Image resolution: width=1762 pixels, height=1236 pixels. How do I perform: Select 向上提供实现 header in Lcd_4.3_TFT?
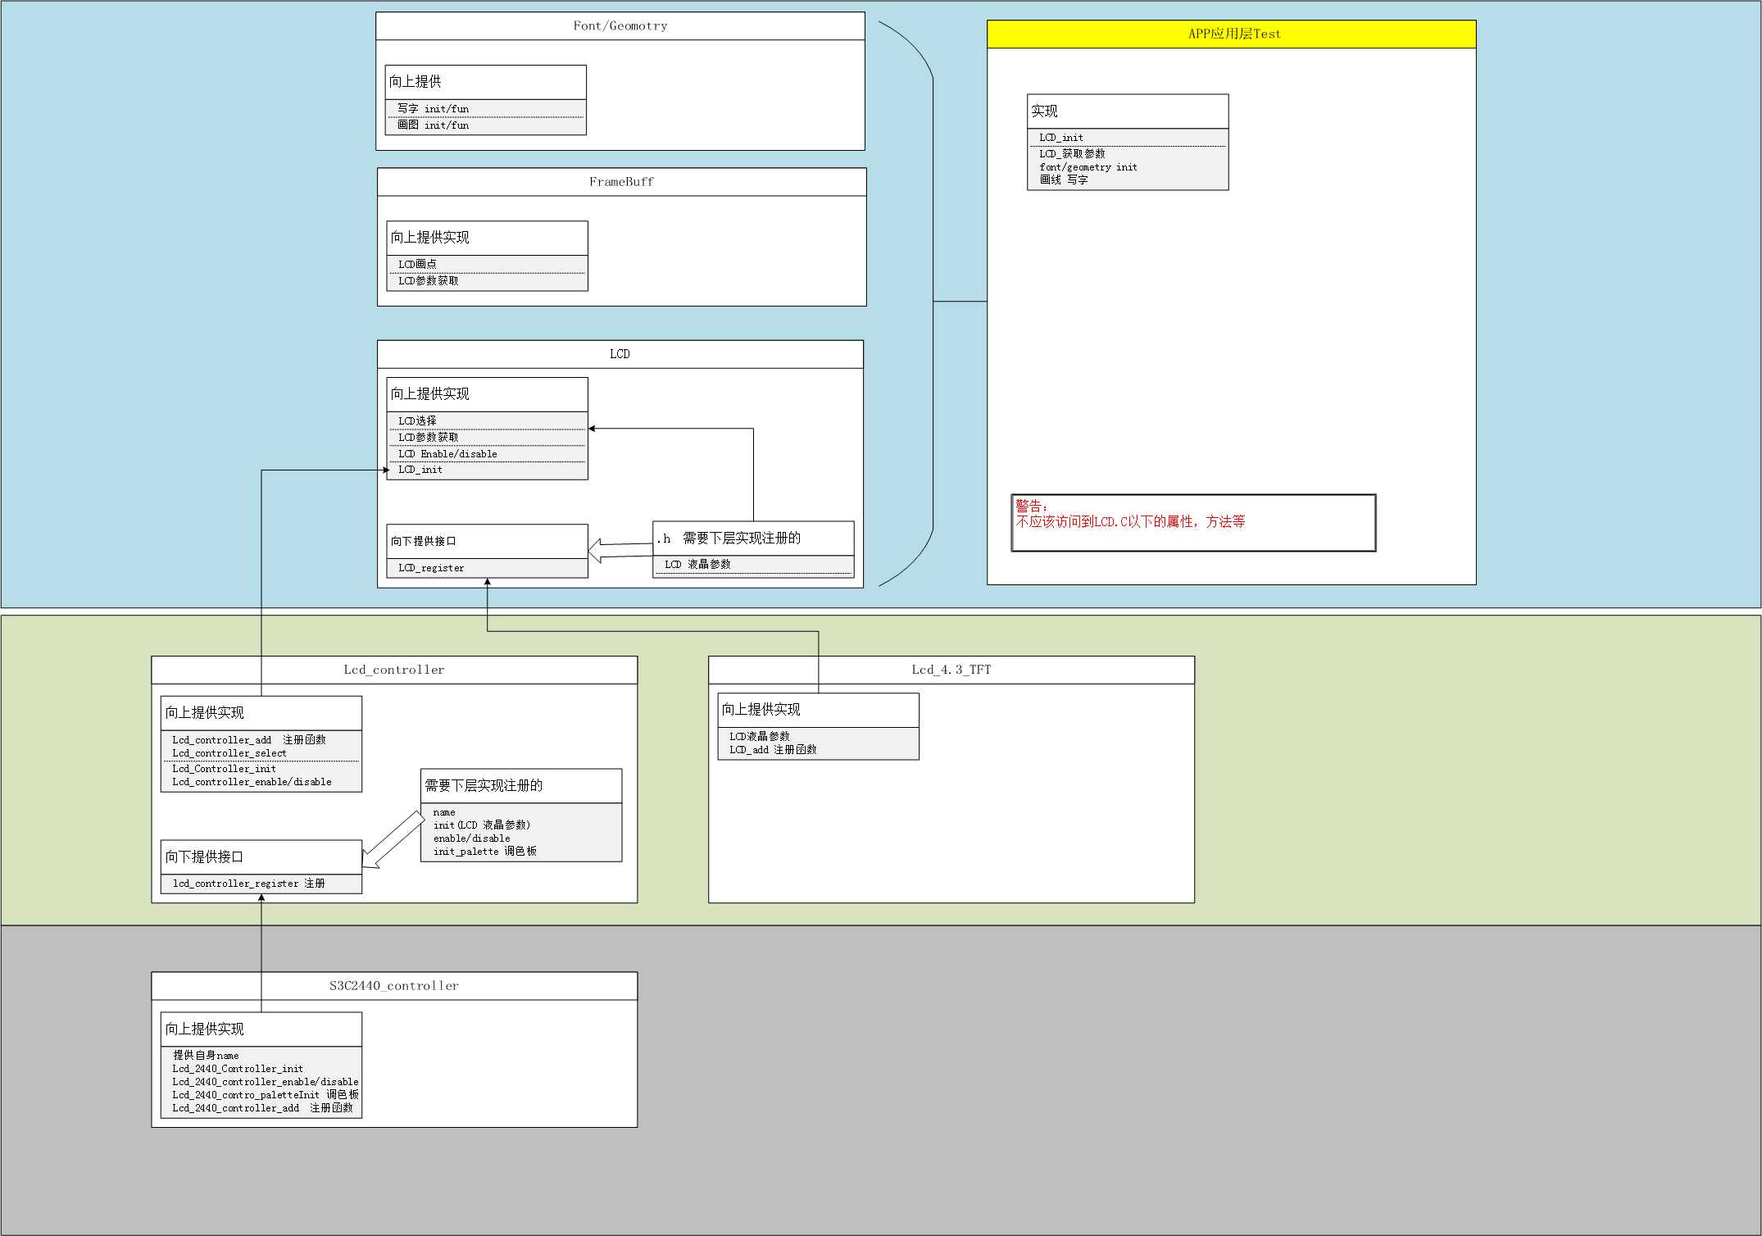pos(818,710)
